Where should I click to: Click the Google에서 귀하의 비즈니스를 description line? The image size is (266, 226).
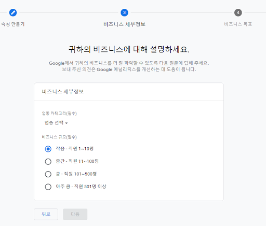pyautogui.click(x=129, y=63)
